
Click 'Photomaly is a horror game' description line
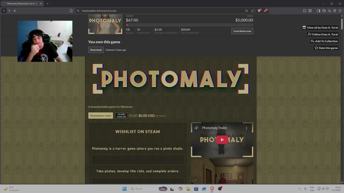pyautogui.click(x=138, y=149)
